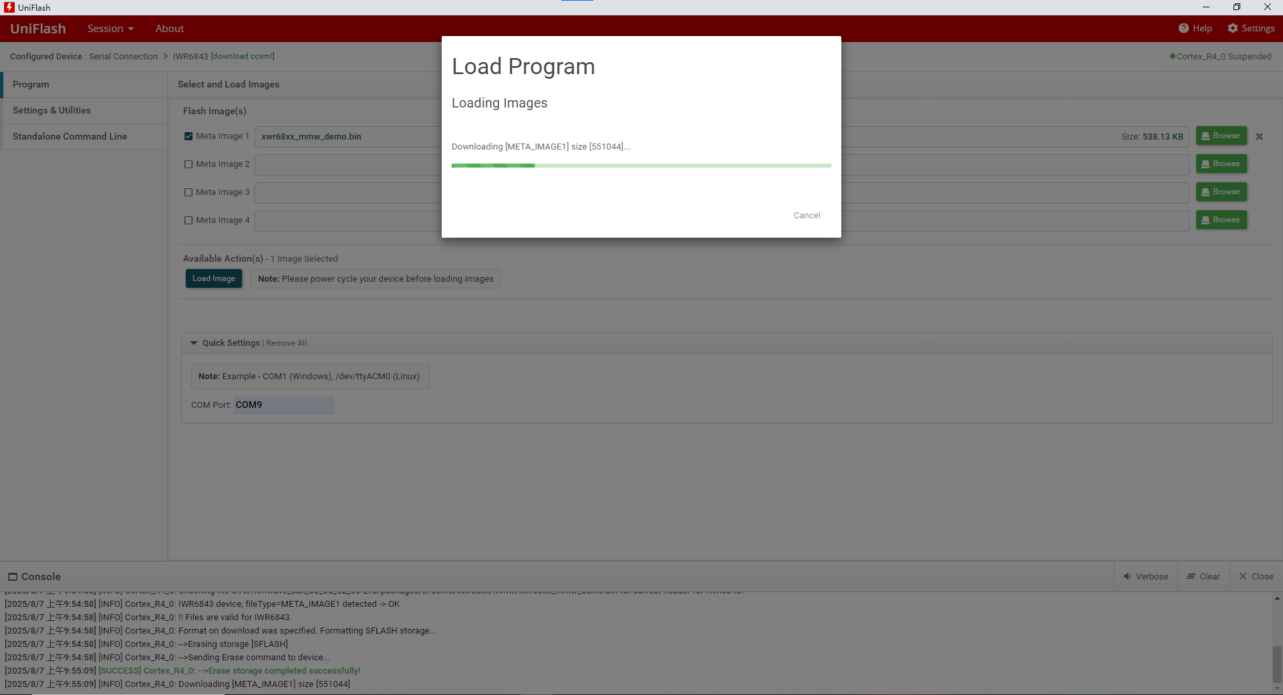Click the Meta Image 2 file path field
The width and height of the screenshot is (1283, 695).
click(x=722, y=164)
